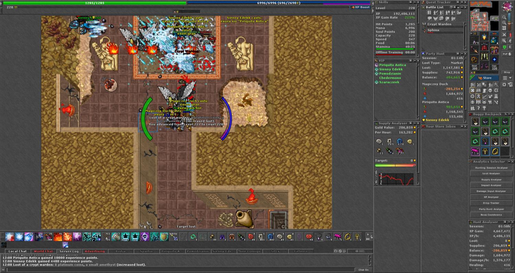Open the Powodzianin chat tab
Image resolution: width=515 pixels, height=273 pixels.
197,251
